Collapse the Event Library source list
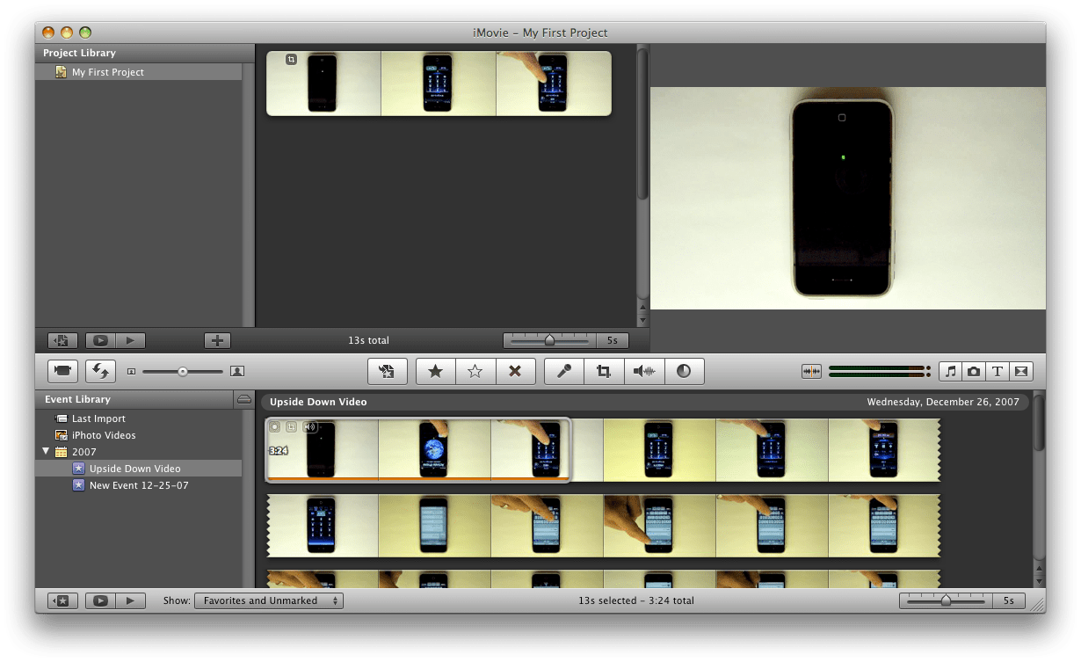 tap(243, 400)
